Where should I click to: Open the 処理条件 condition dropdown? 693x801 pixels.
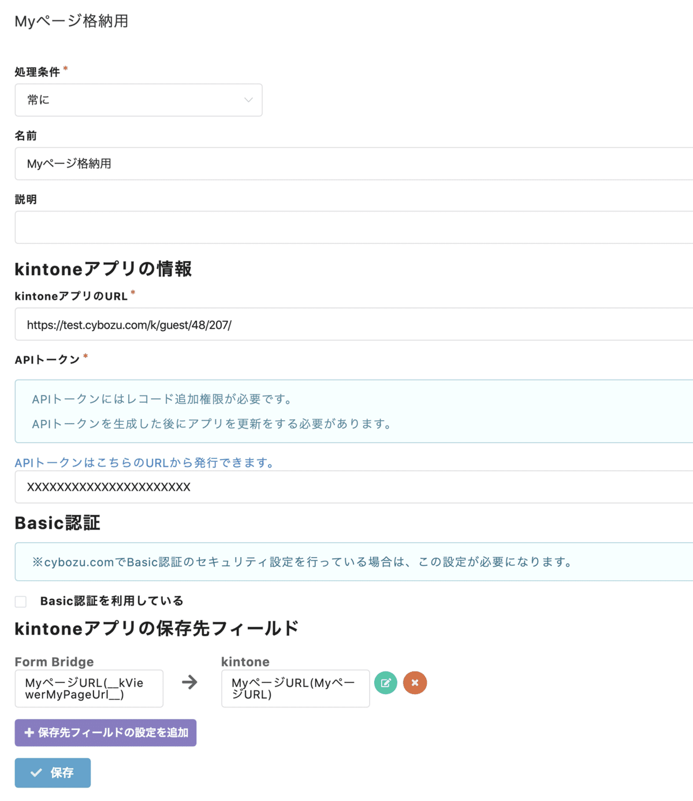coord(139,100)
